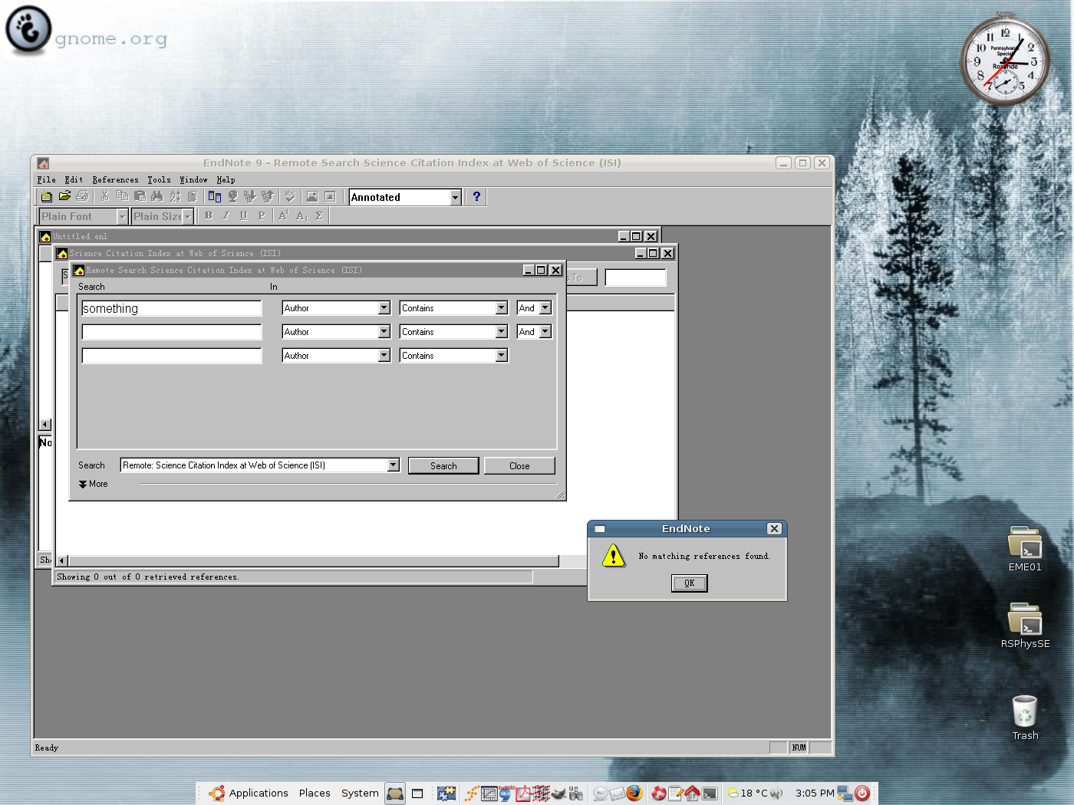Open the Window menu
Image resolution: width=1074 pixels, height=805 pixels.
point(193,180)
